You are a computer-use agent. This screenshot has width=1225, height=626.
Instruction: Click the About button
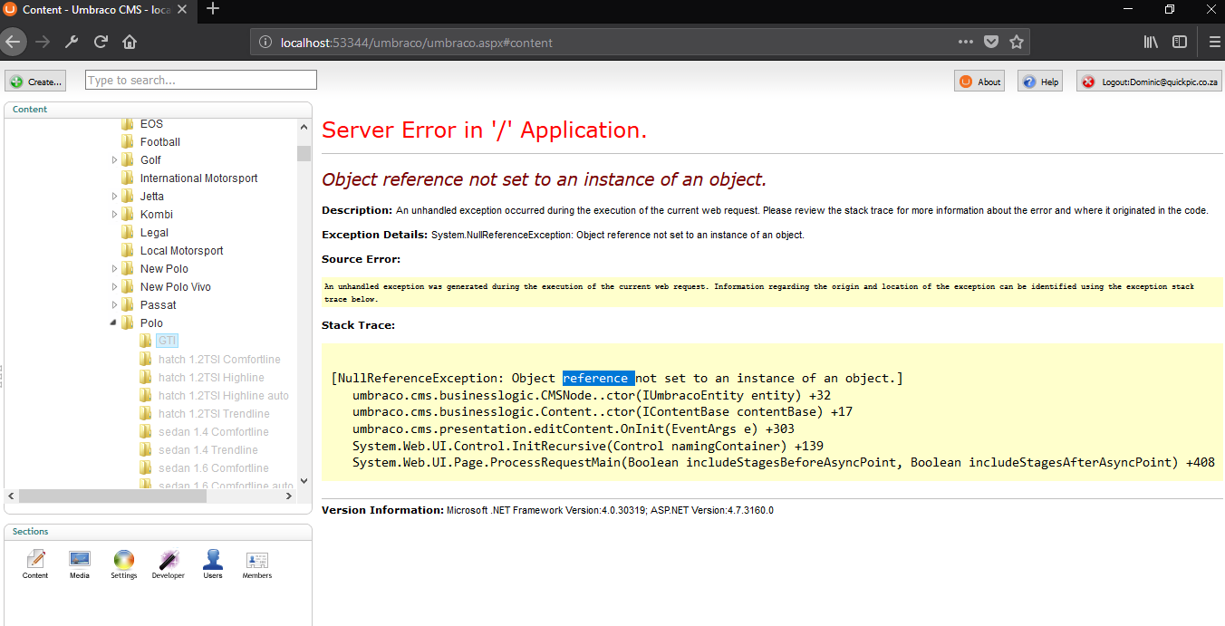pyautogui.click(x=979, y=82)
